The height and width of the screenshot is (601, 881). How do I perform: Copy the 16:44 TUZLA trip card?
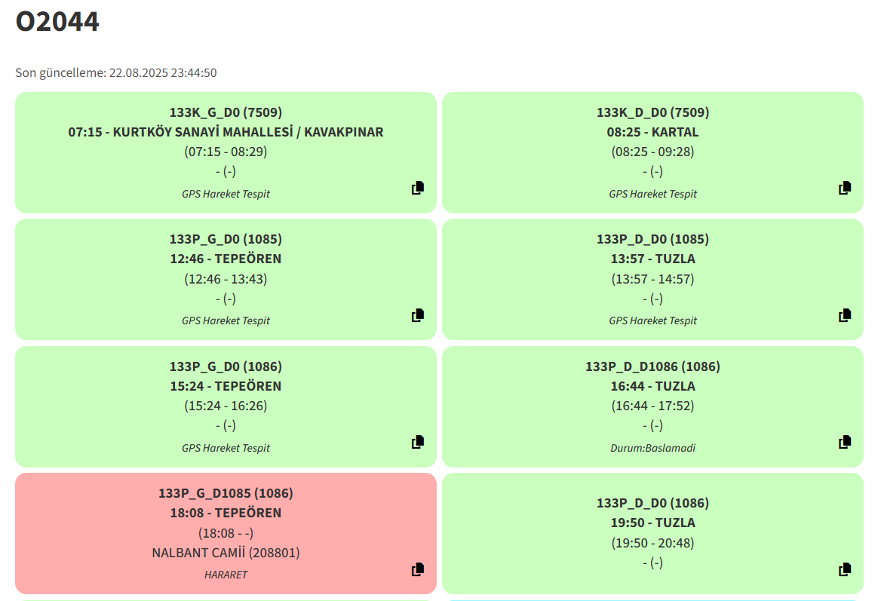click(x=845, y=442)
